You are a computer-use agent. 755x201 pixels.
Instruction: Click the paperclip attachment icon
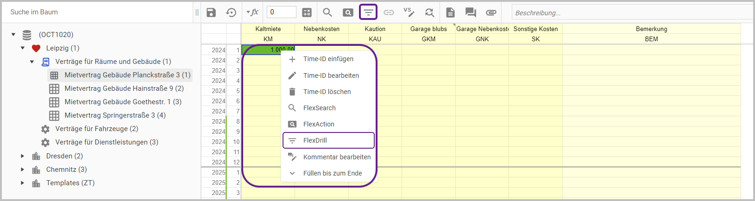tap(491, 13)
